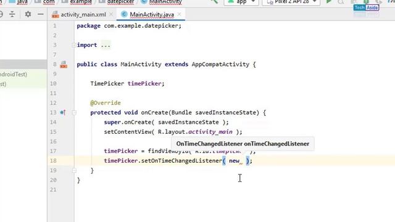
Task: Click the timePicker field name on line 10
Action: [x=144, y=84]
